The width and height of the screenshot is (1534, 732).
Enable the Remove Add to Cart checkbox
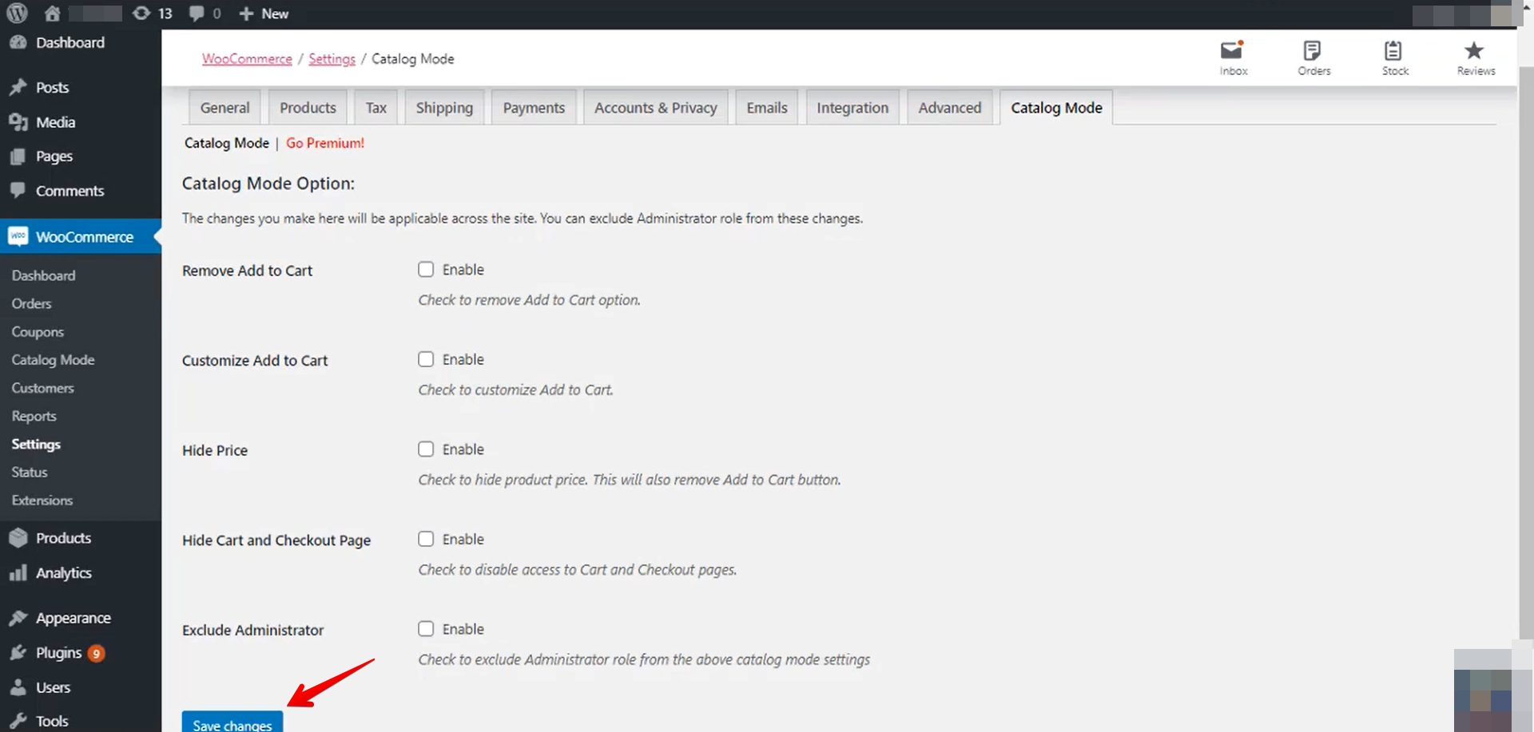pyautogui.click(x=426, y=270)
